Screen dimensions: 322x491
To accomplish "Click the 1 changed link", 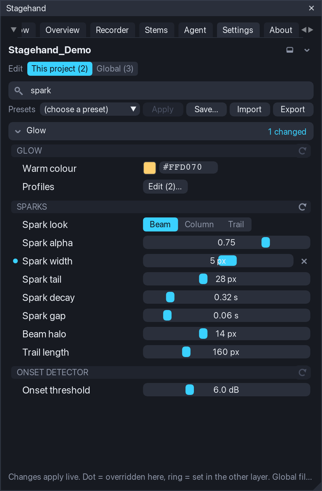I will coord(287,132).
